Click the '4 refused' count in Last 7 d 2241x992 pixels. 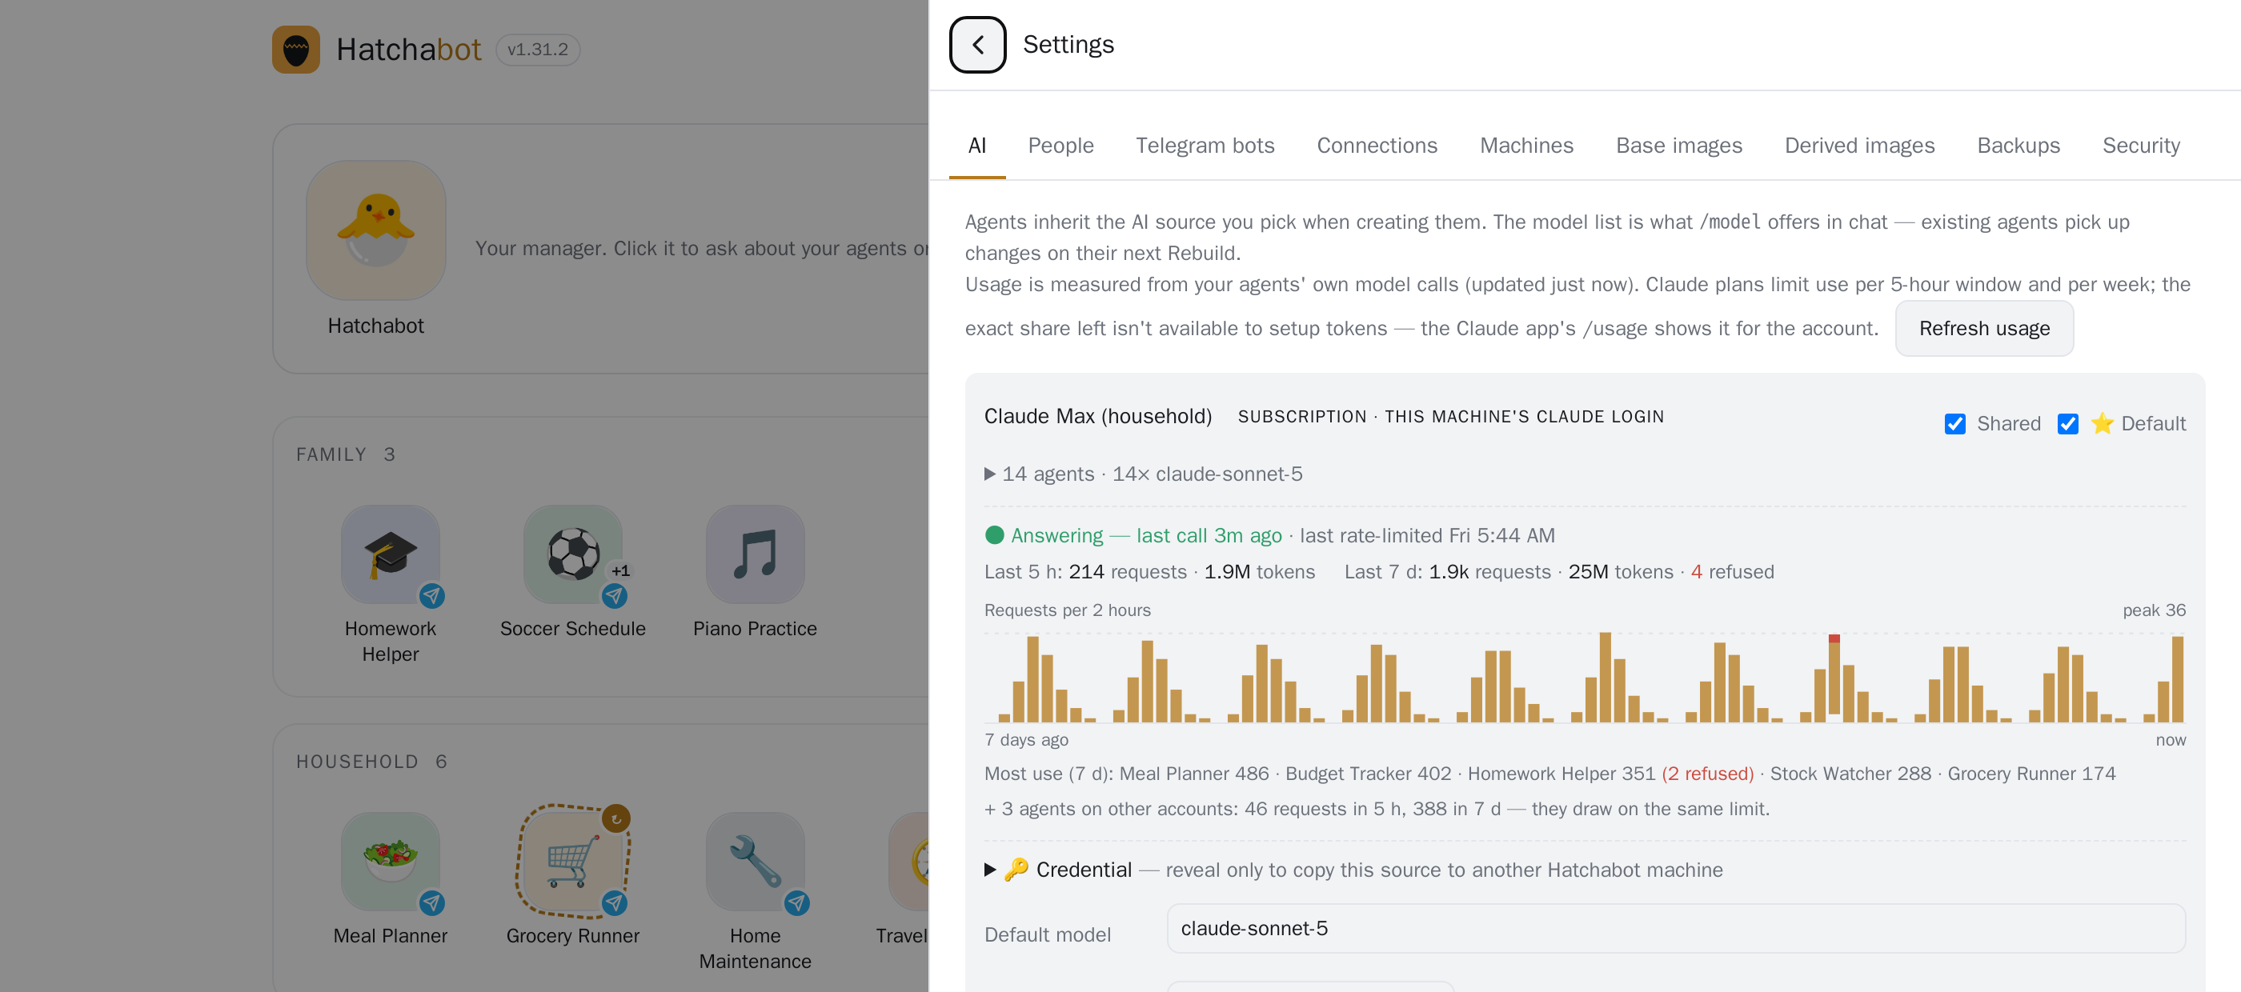(1732, 572)
